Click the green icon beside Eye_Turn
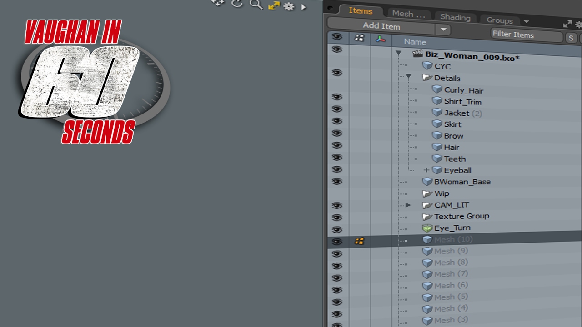Viewport: 582px width, 327px height. (x=427, y=228)
